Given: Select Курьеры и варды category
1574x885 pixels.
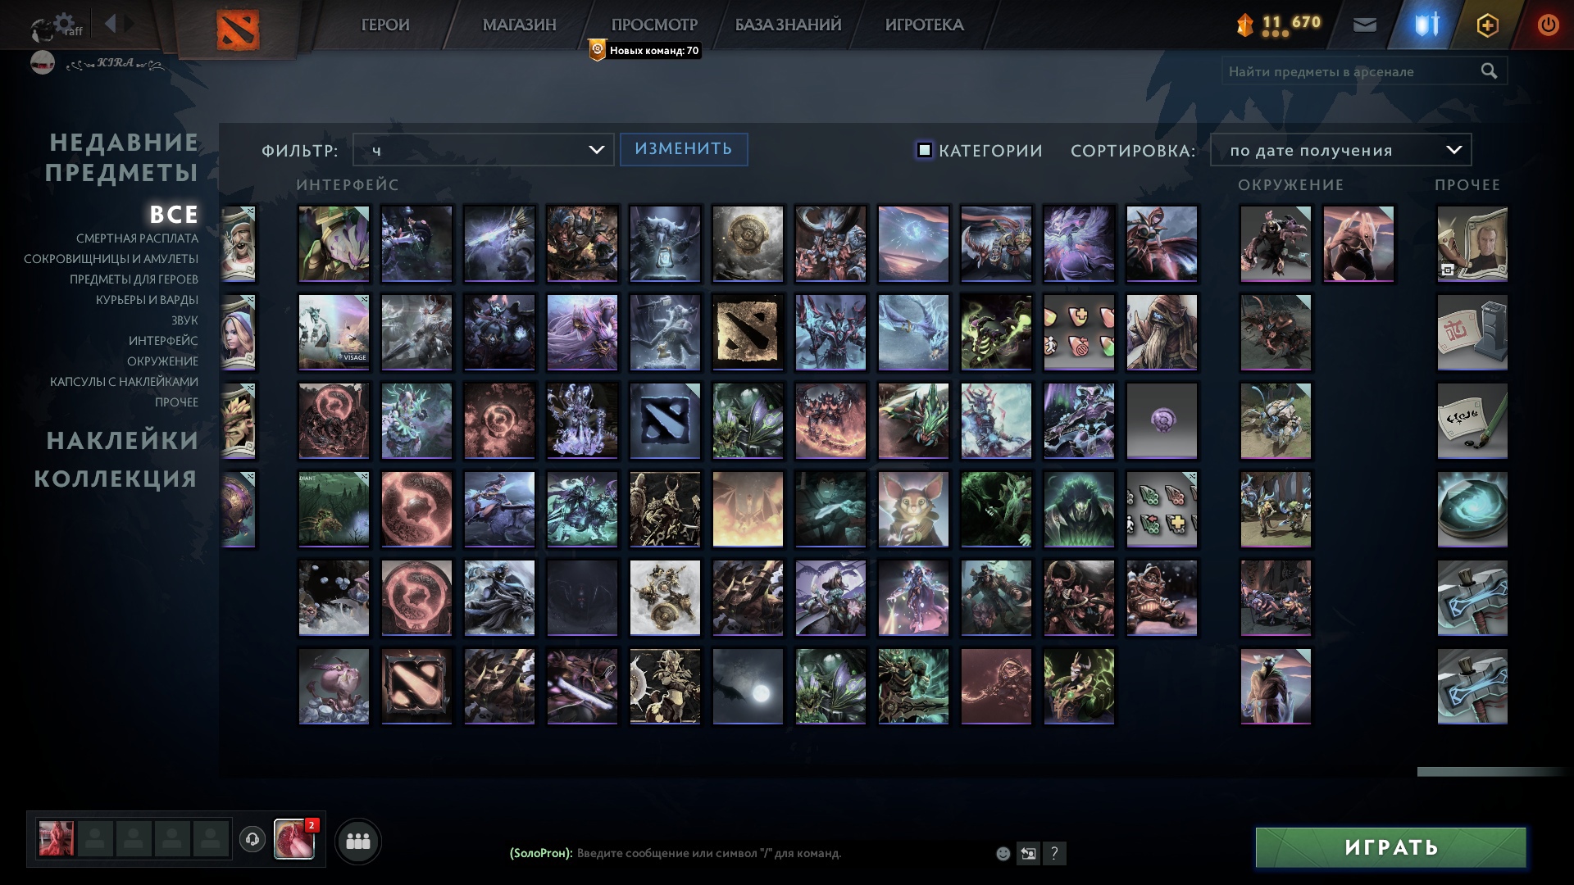Looking at the screenshot, I should pos(147,300).
